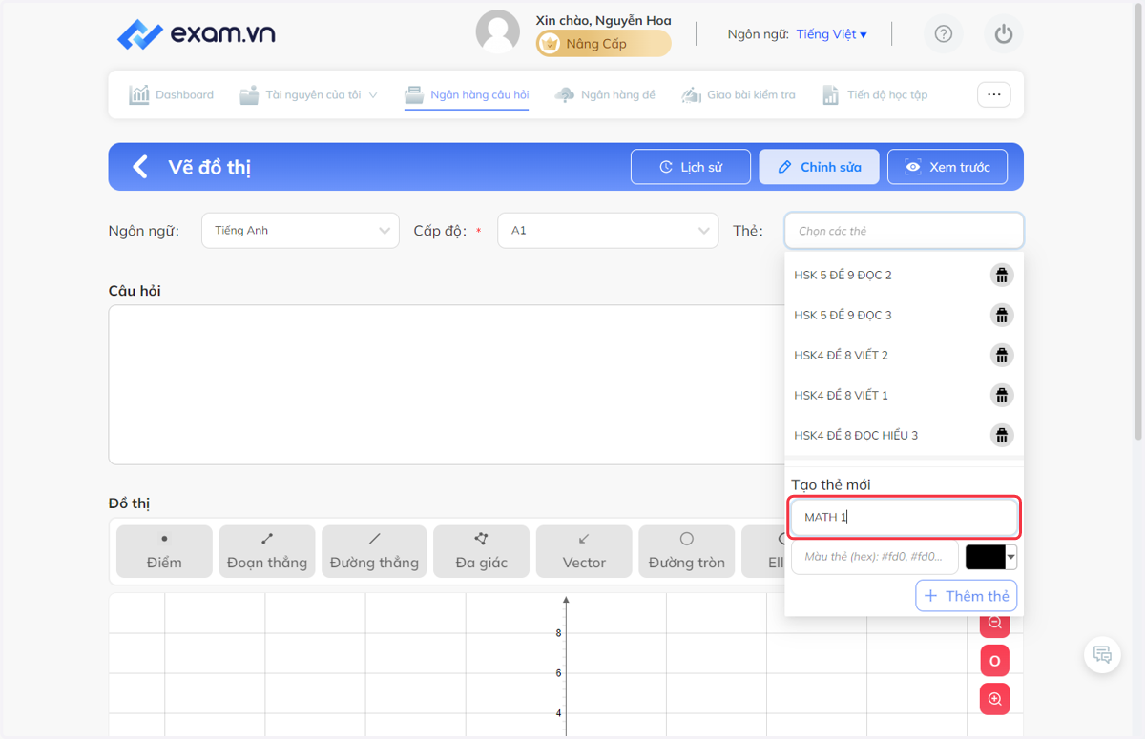Select tag HSK4 ĐỀ 8 VIẾT 1
Image resolution: width=1145 pixels, height=739 pixels.
point(841,396)
